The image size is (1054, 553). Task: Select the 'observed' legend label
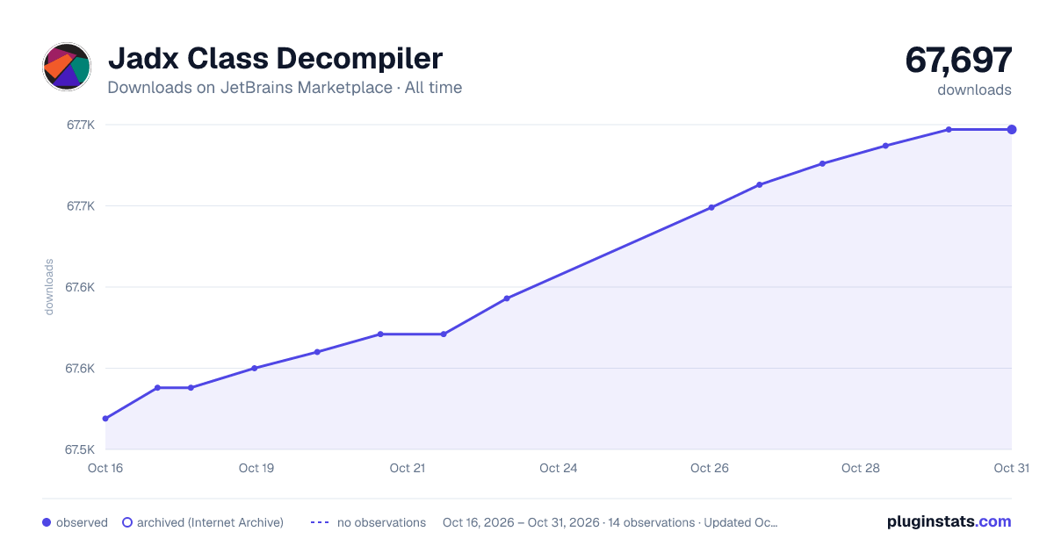pos(82,522)
